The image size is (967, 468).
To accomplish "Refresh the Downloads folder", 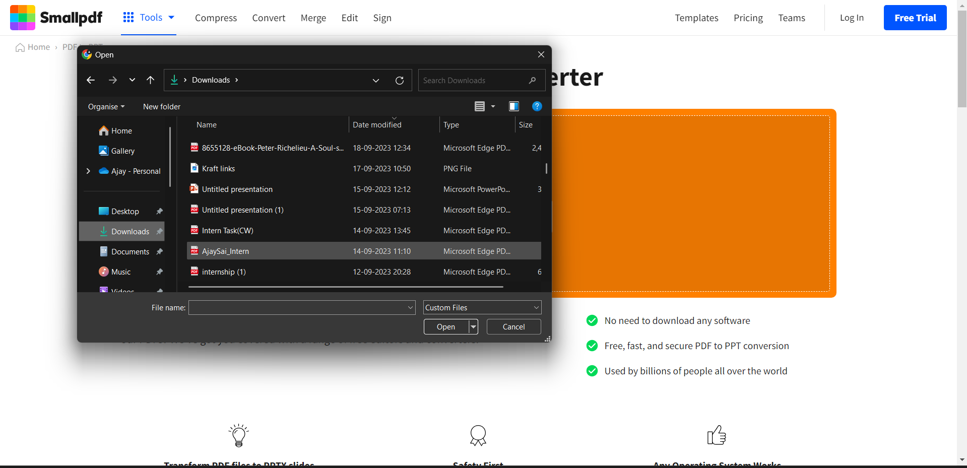I will 400,81.
